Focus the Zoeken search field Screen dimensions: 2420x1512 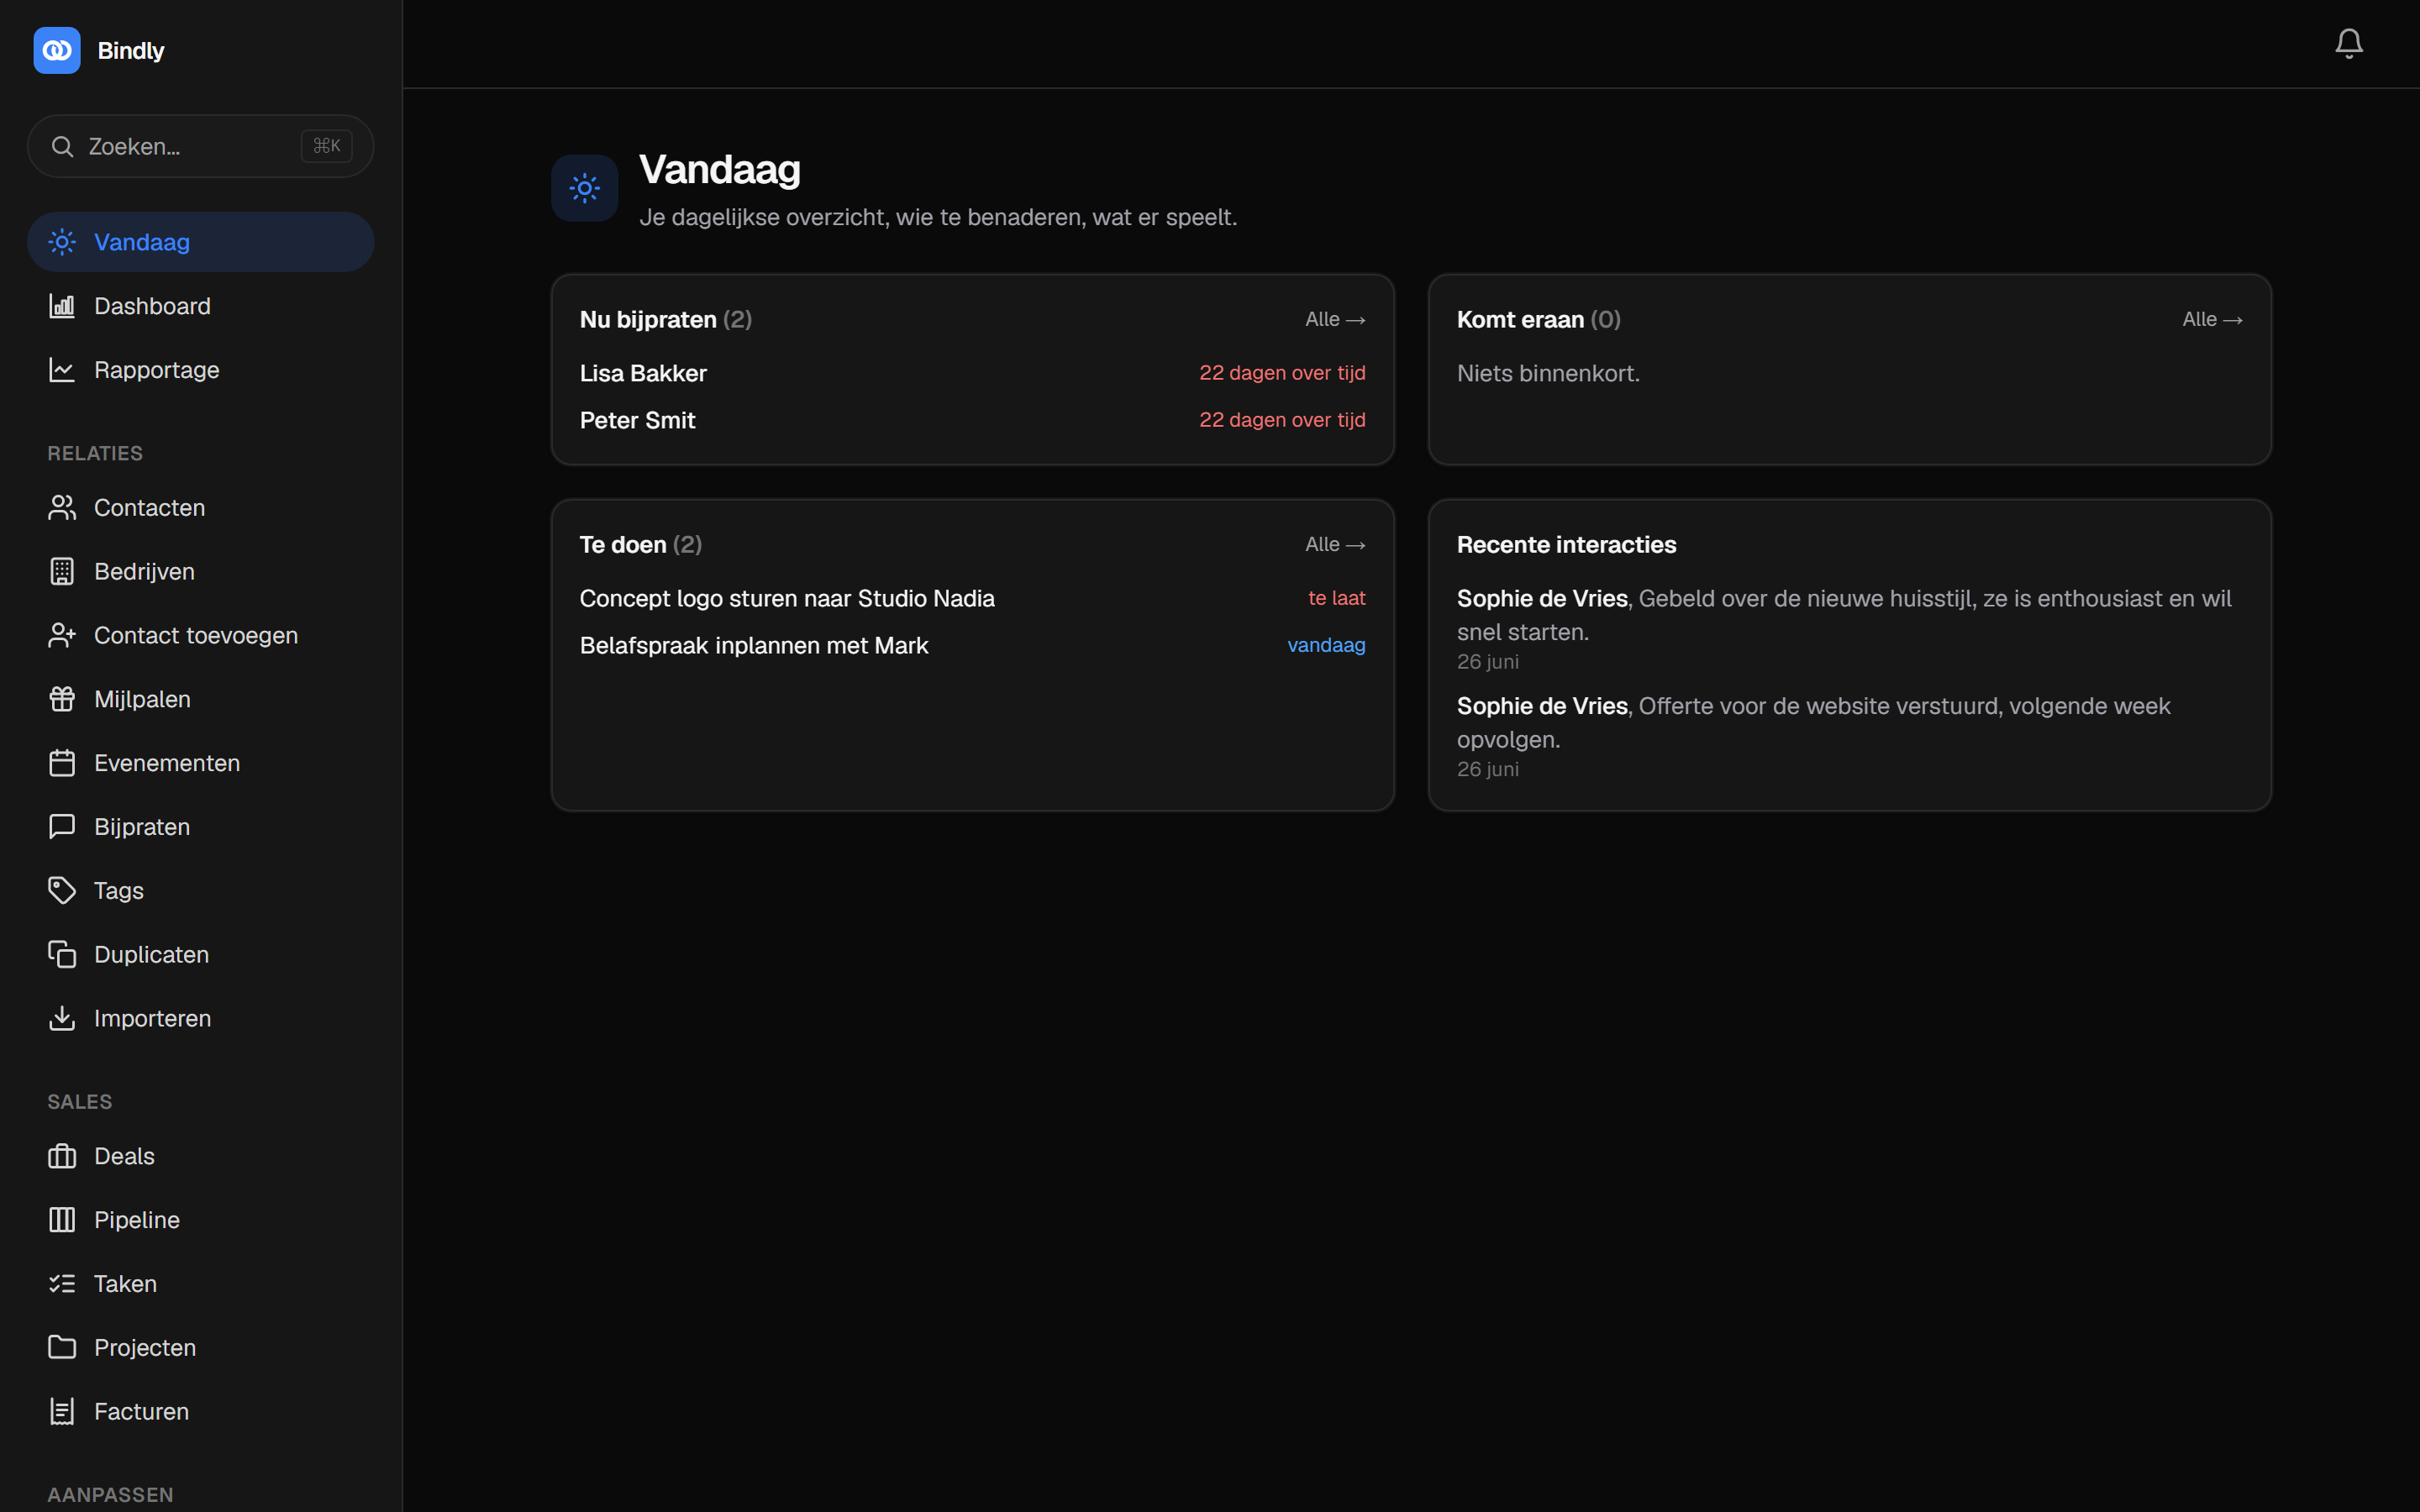[201, 147]
